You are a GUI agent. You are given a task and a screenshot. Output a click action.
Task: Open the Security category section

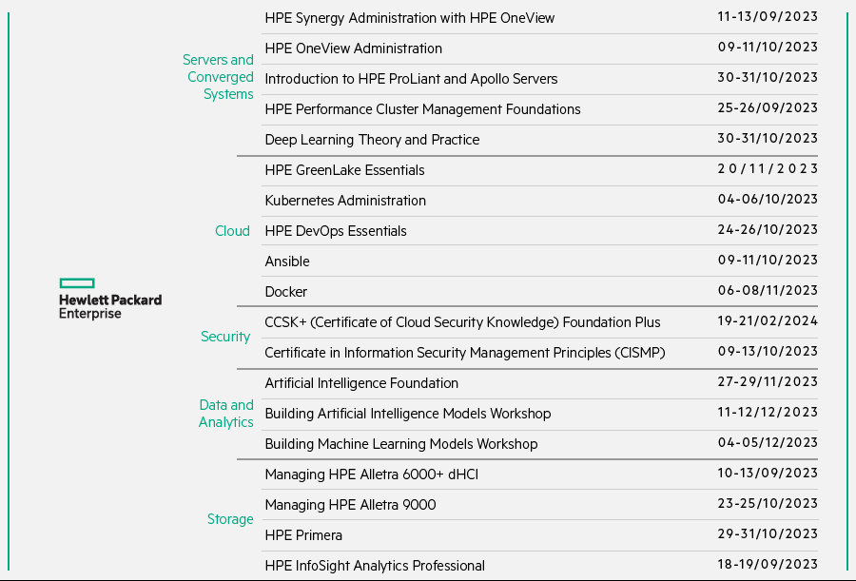225,336
